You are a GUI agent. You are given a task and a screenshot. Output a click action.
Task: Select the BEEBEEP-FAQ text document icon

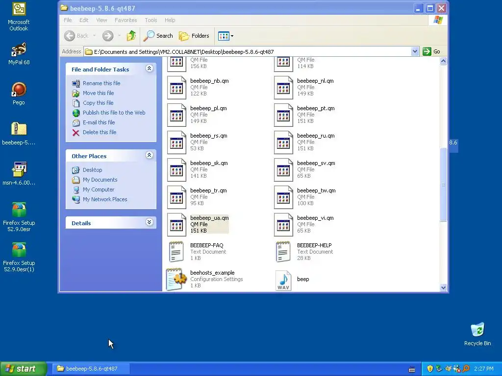(176, 252)
